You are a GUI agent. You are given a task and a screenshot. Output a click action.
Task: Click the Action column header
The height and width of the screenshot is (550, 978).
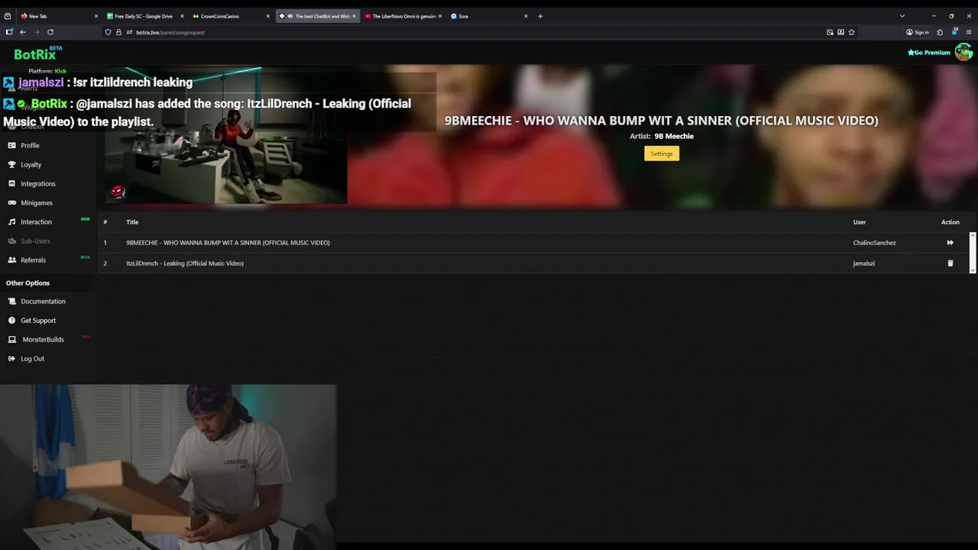[x=950, y=222]
